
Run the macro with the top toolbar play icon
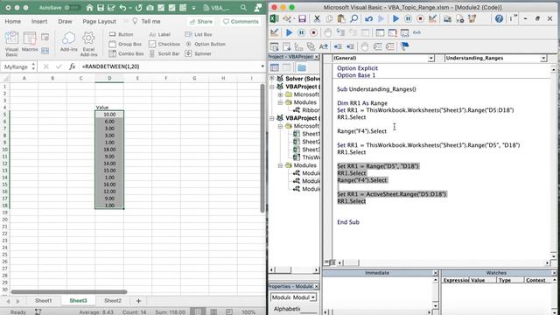click(395, 18)
